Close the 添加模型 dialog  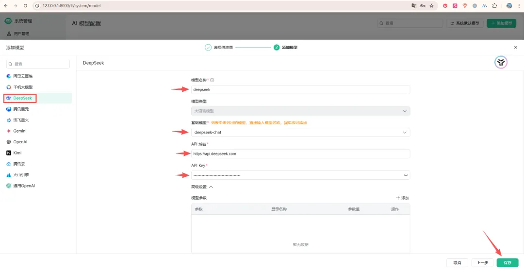pyautogui.click(x=516, y=48)
